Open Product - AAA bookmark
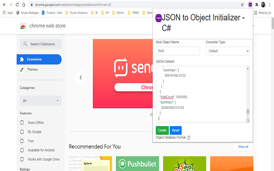This screenshot has width=274, height=171. coord(52,13)
